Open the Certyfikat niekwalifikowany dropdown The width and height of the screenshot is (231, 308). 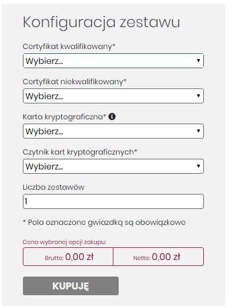(113, 96)
